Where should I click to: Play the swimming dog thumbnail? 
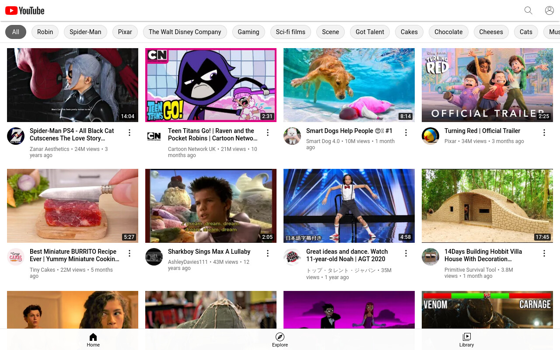tap(349, 85)
